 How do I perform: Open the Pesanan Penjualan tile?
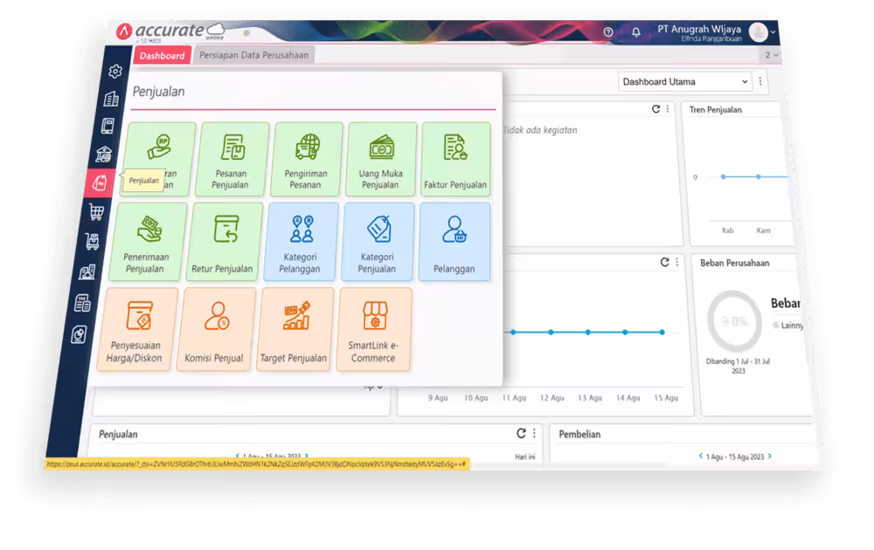pyautogui.click(x=232, y=159)
